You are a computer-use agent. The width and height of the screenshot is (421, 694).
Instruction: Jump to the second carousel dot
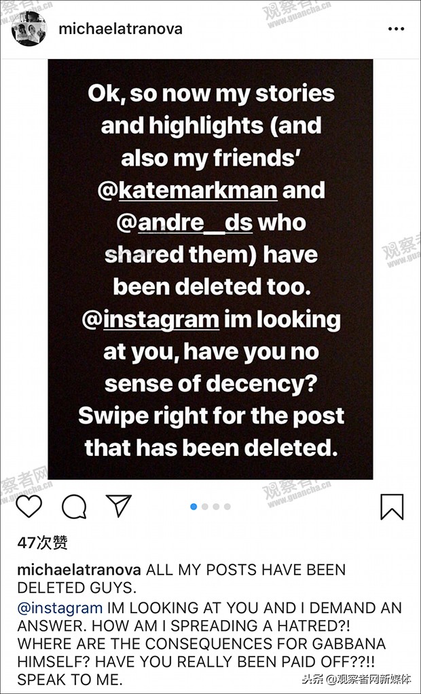205,507
